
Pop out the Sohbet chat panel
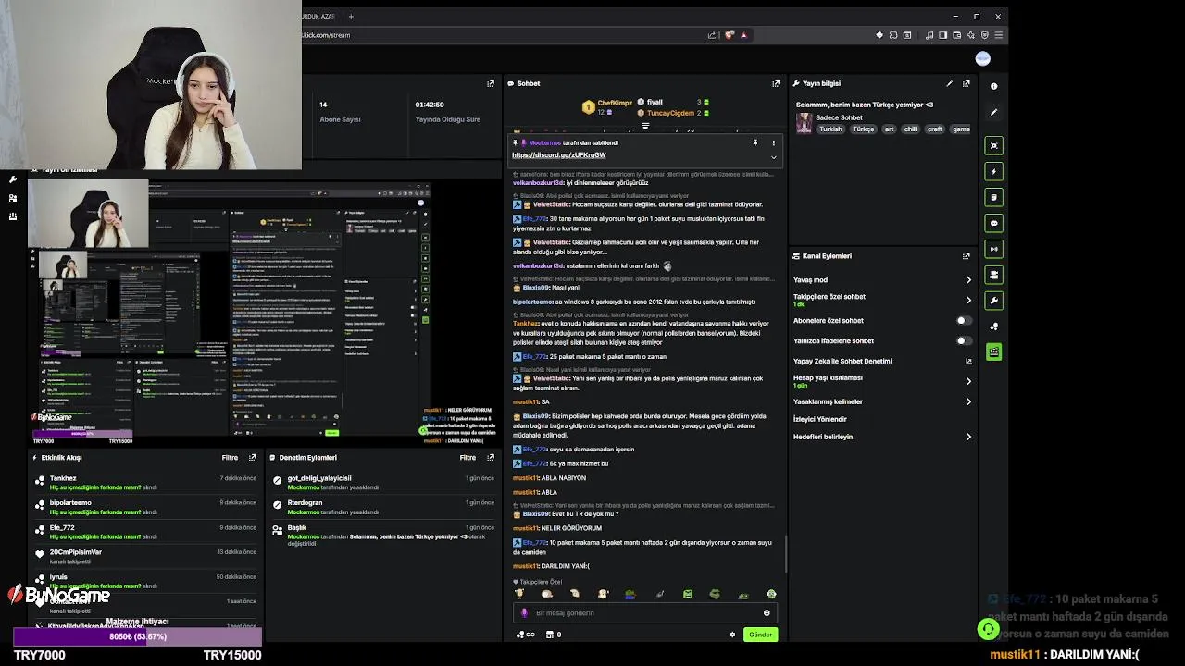(x=776, y=83)
